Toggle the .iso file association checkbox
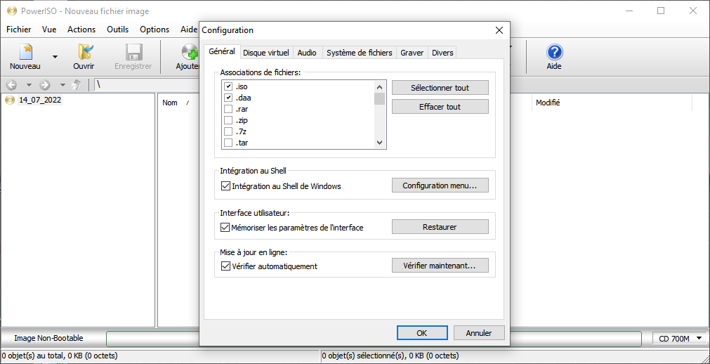This screenshot has width=710, height=364. (228, 86)
